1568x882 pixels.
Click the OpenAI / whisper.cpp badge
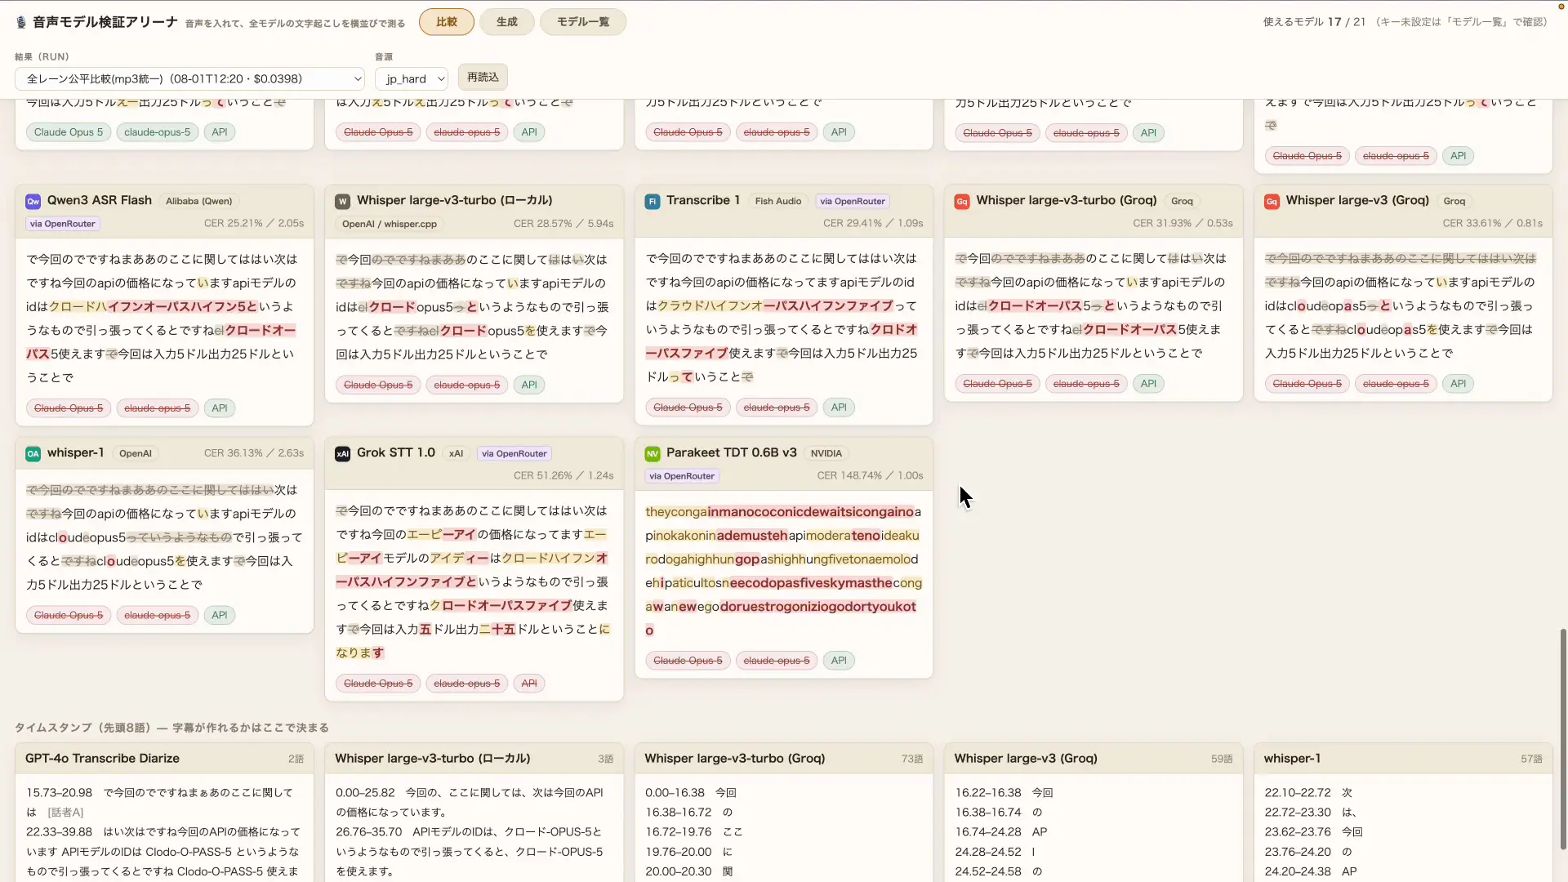(390, 224)
